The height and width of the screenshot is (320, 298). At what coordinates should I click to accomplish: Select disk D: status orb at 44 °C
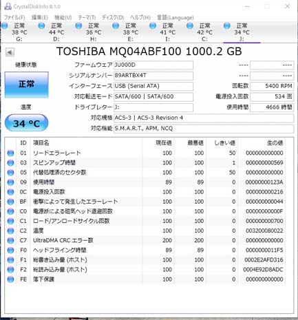(x=41, y=25)
